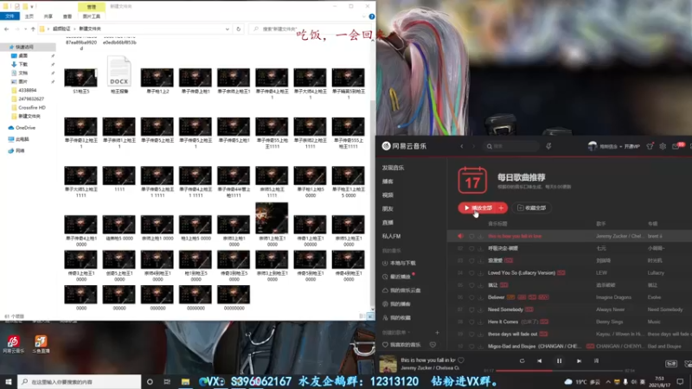692x389 pixels.
Task: Download Loved You So (Lullacry Version)
Action: click(x=480, y=273)
